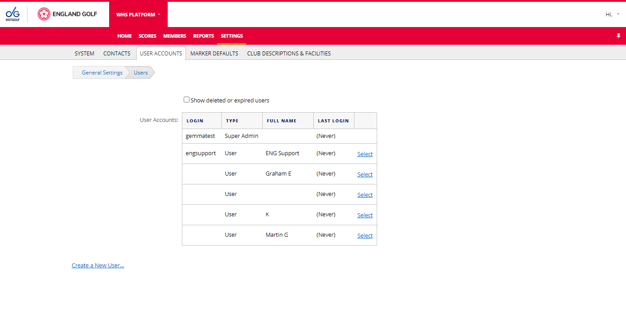The height and width of the screenshot is (309, 626).
Task: Switch to the Marker Defaults tab
Action: coord(214,53)
